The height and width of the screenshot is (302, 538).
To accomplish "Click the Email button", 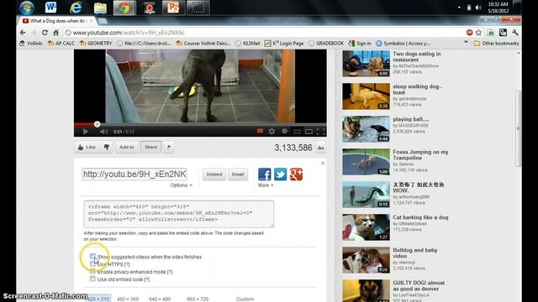I will pos(238,174).
